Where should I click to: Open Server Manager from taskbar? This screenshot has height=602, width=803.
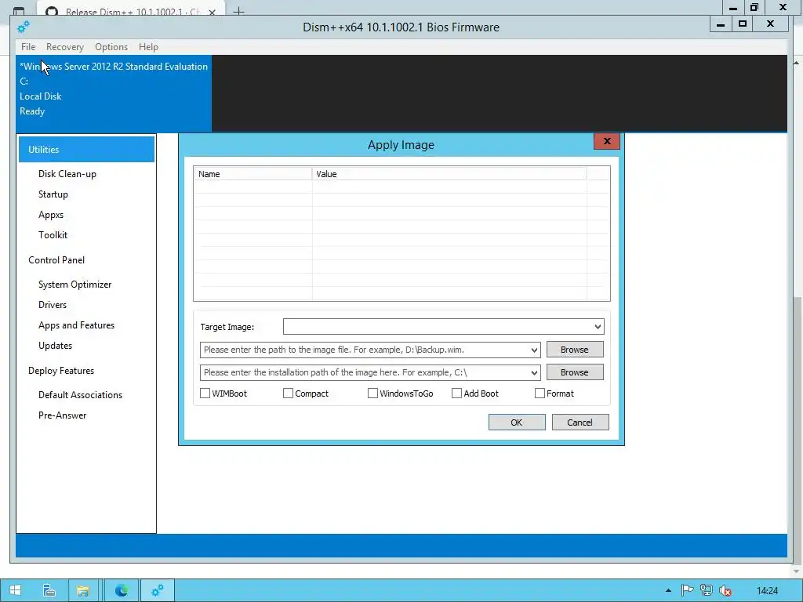[49, 590]
